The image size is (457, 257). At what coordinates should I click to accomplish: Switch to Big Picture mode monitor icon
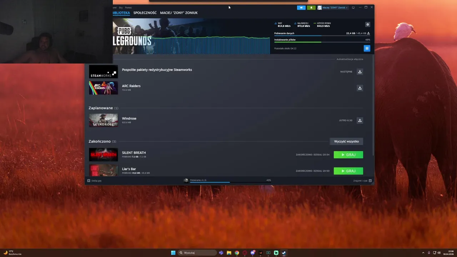pyautogui.click(x=353, y=7)
